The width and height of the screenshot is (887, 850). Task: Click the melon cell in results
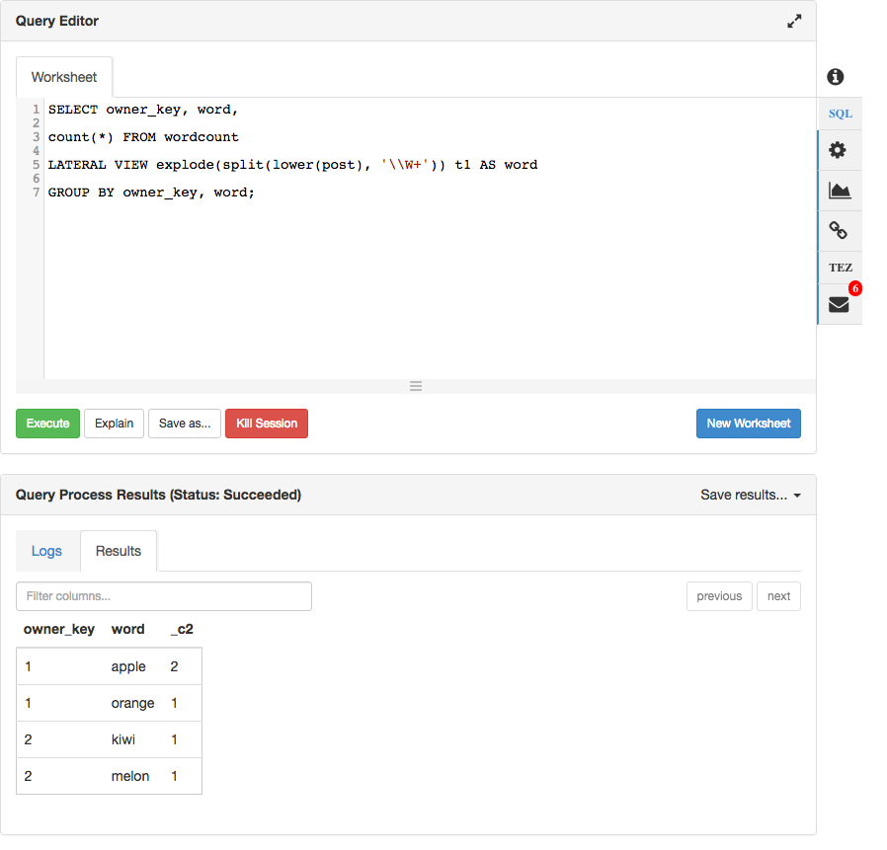click(x=130, y=776)
